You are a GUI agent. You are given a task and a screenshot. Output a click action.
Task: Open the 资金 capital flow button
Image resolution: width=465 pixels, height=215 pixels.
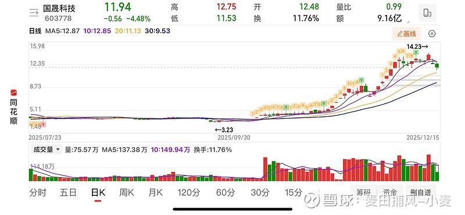390,192
